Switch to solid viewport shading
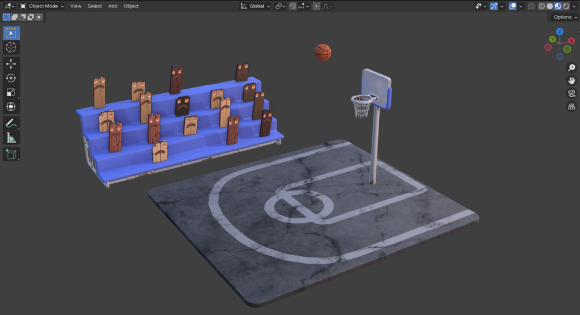The width and height of the screenshot is (580, 315). 550,6
